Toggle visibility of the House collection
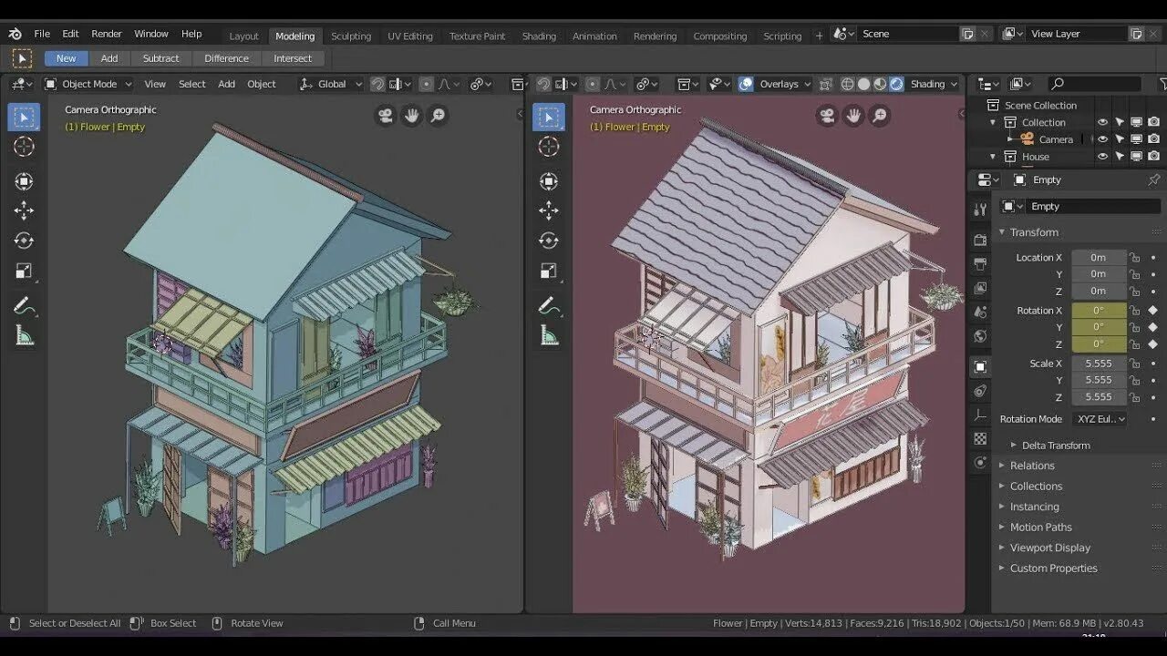Viewport: 1167px width, 656px height. pos(1102,157)
